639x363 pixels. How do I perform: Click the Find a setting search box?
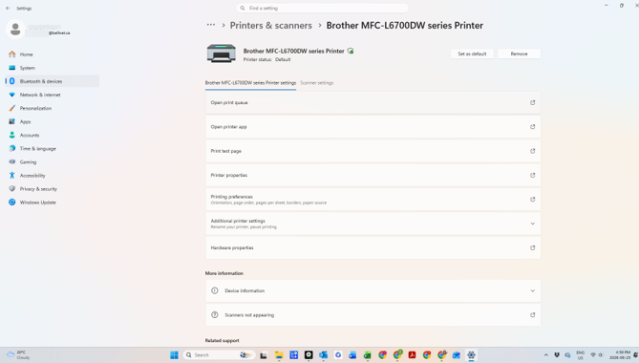tap(322, 9)
